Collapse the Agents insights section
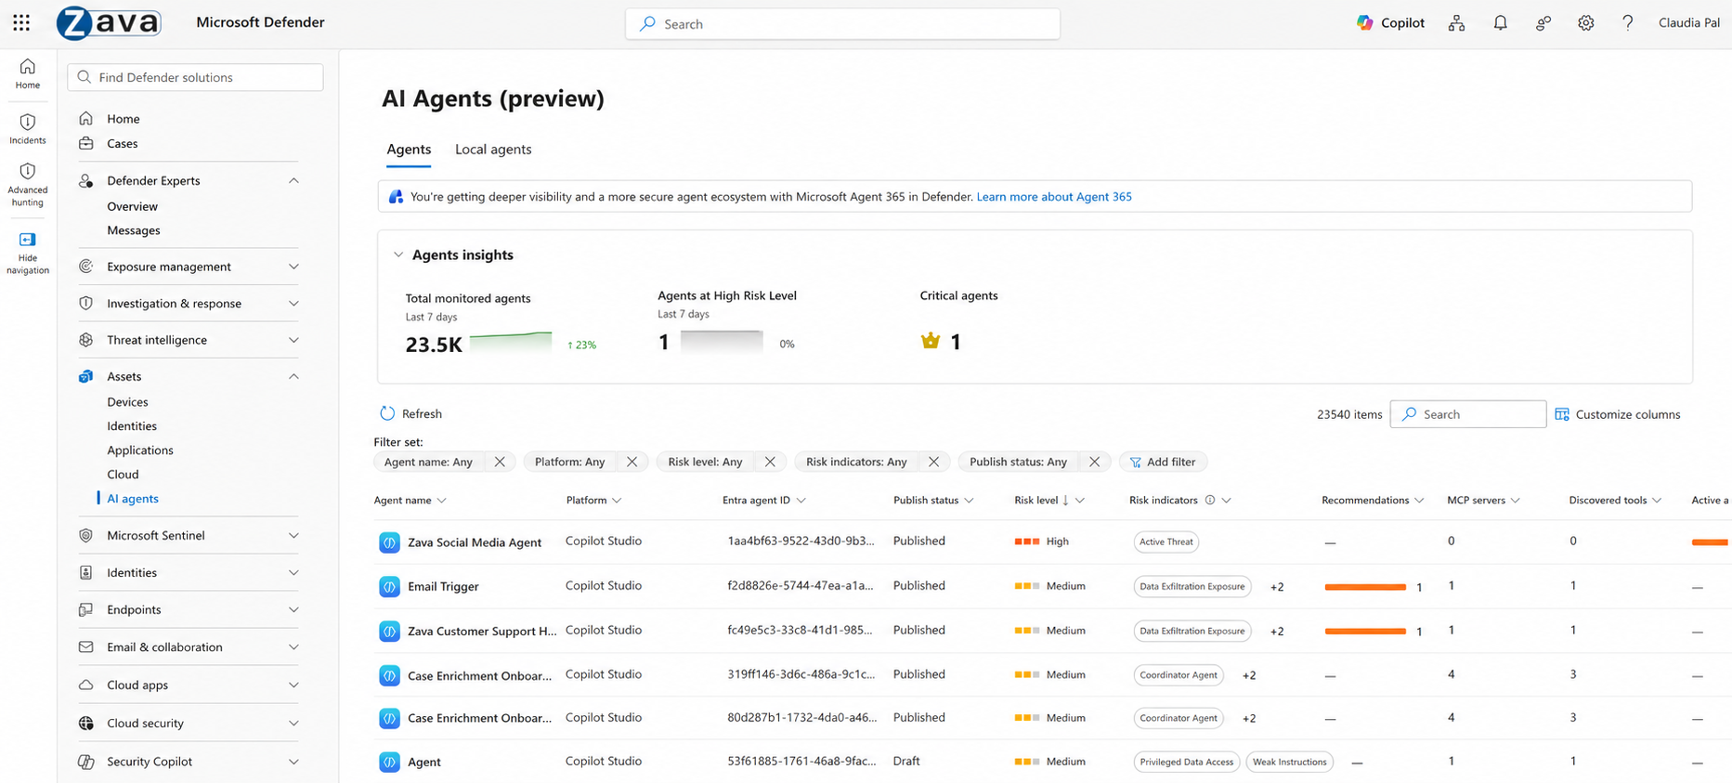 coord(398,254)
